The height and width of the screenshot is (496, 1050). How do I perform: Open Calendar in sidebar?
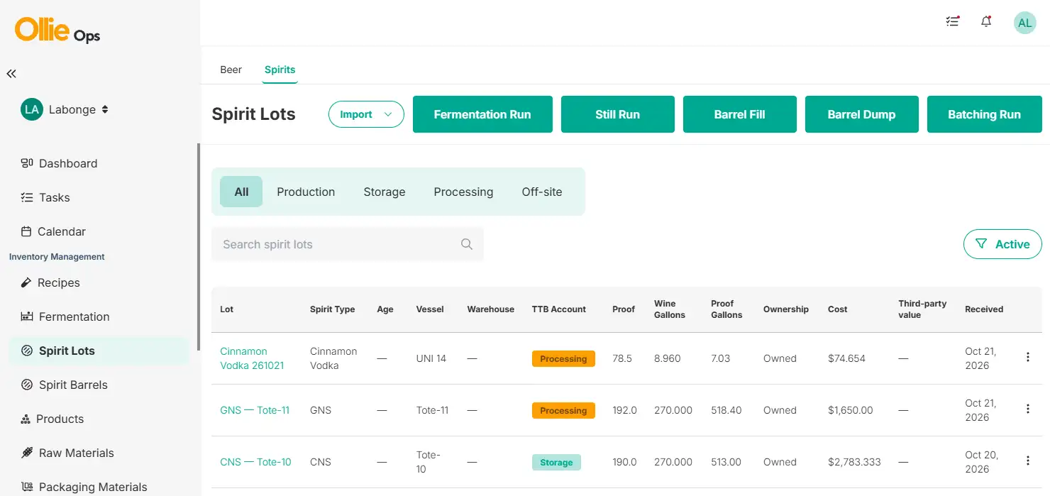[x=62, y=231]
